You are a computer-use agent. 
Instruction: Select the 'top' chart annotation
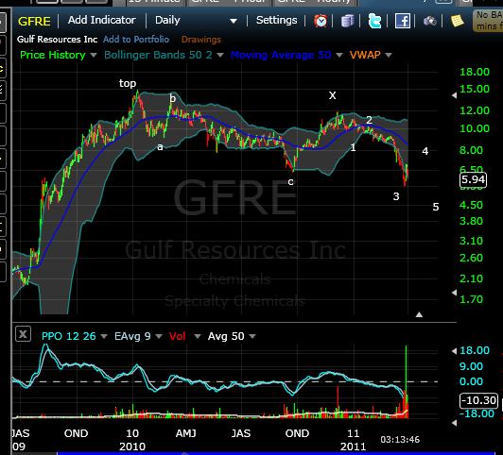click(x=128, y=83)
